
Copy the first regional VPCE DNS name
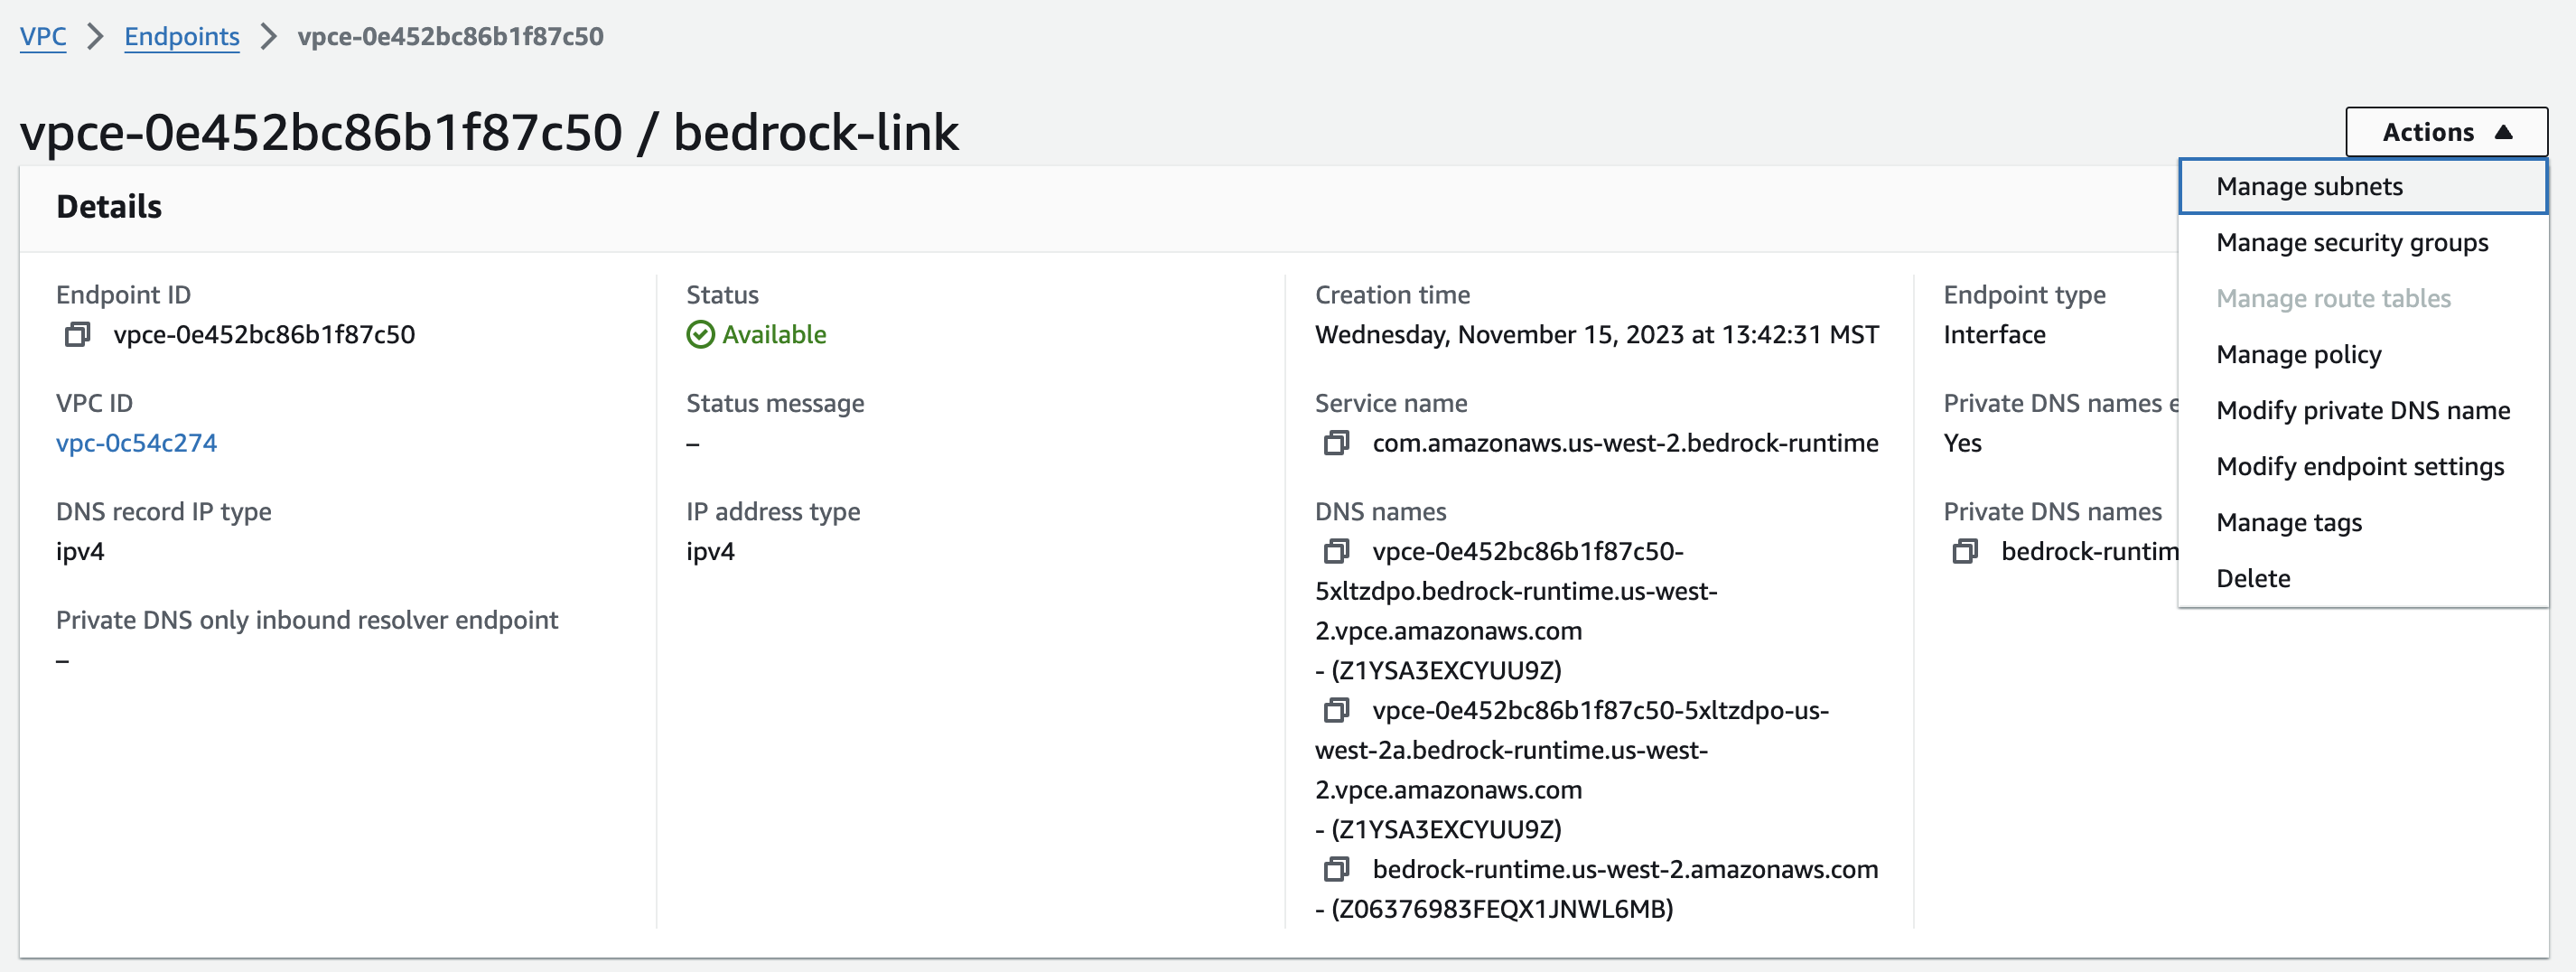[1336, 550]
